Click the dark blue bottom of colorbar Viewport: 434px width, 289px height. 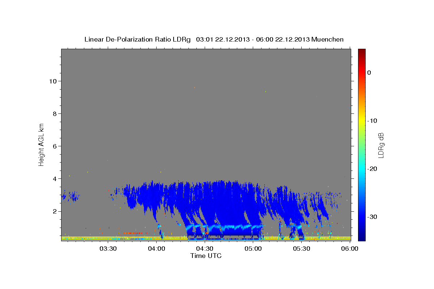(x=362, y=238)
